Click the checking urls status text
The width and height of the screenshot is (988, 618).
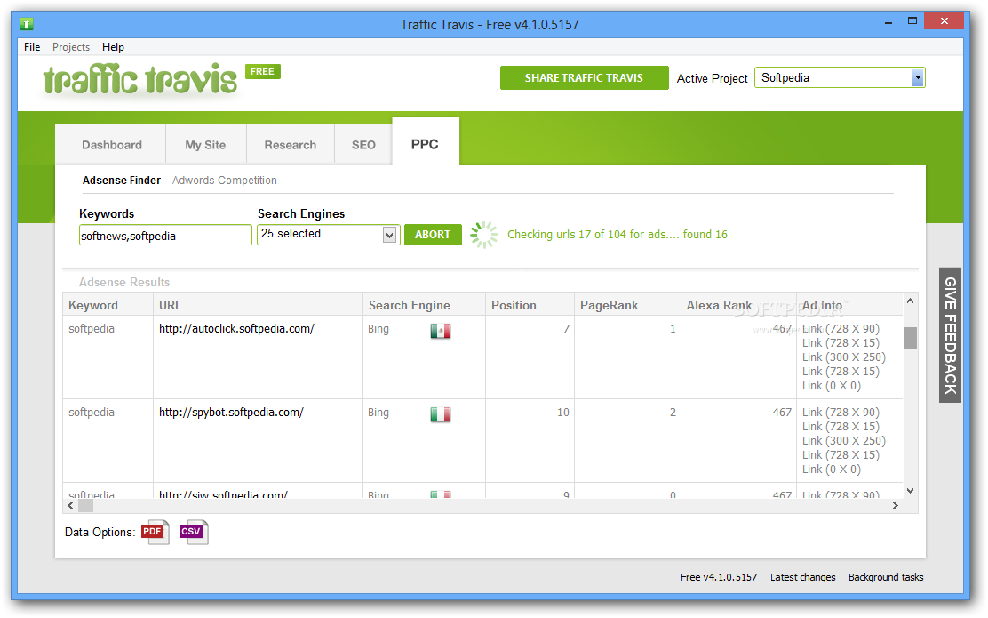[617, 235]
